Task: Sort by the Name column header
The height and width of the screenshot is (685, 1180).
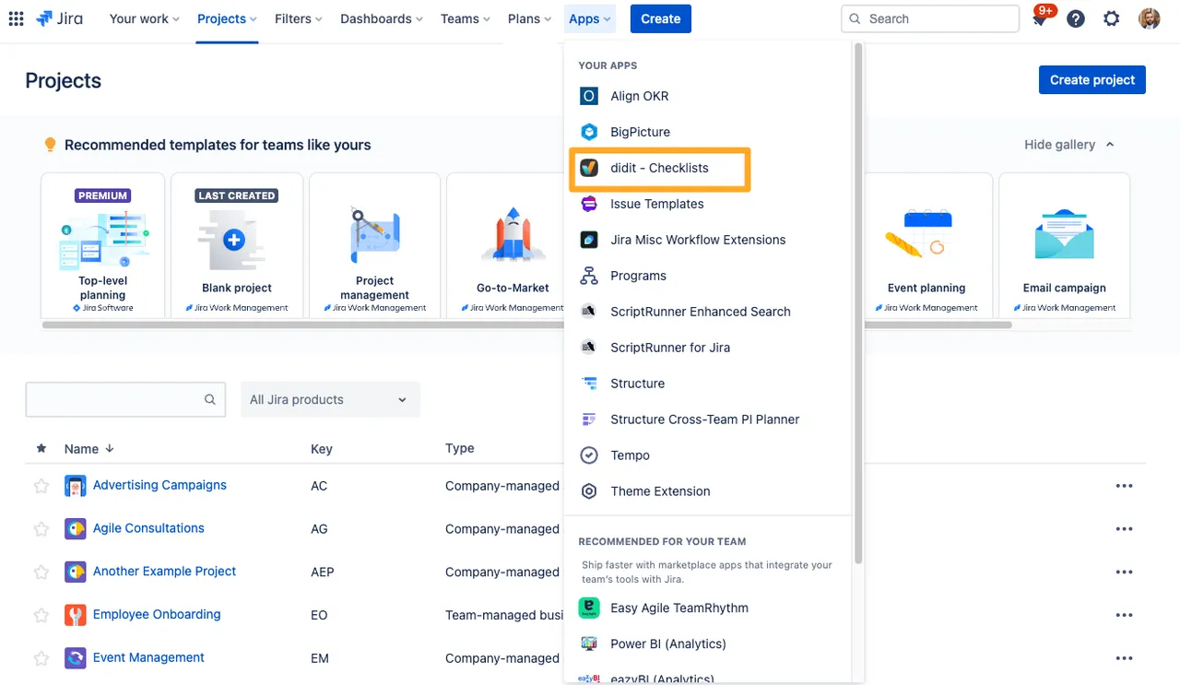Action: [x=89, y=449]
